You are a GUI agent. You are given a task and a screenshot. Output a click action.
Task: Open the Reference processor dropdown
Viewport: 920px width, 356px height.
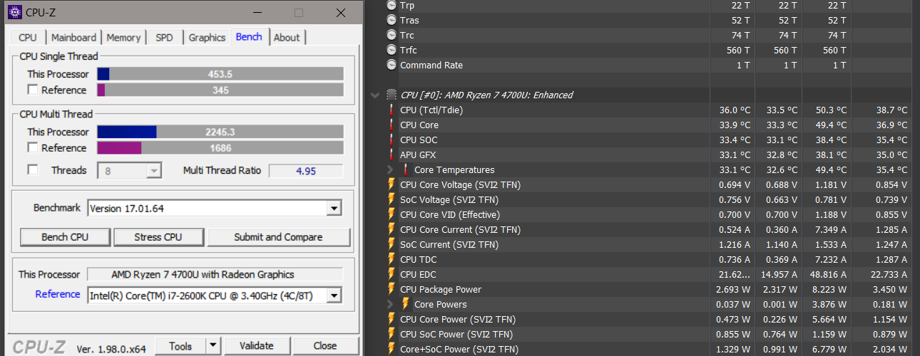333,295
